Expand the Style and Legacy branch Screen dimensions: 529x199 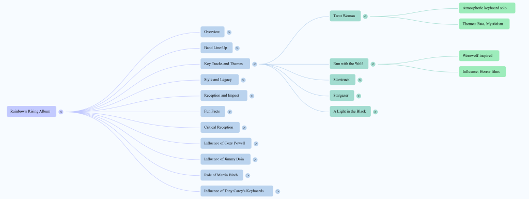(243, 80)
